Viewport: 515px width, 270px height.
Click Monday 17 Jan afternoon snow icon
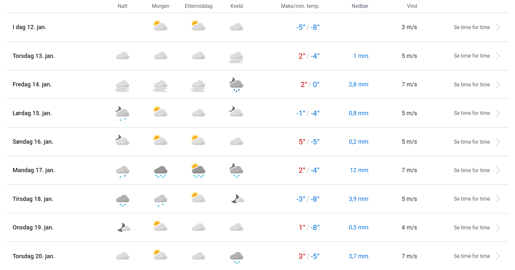click(198, 170)
